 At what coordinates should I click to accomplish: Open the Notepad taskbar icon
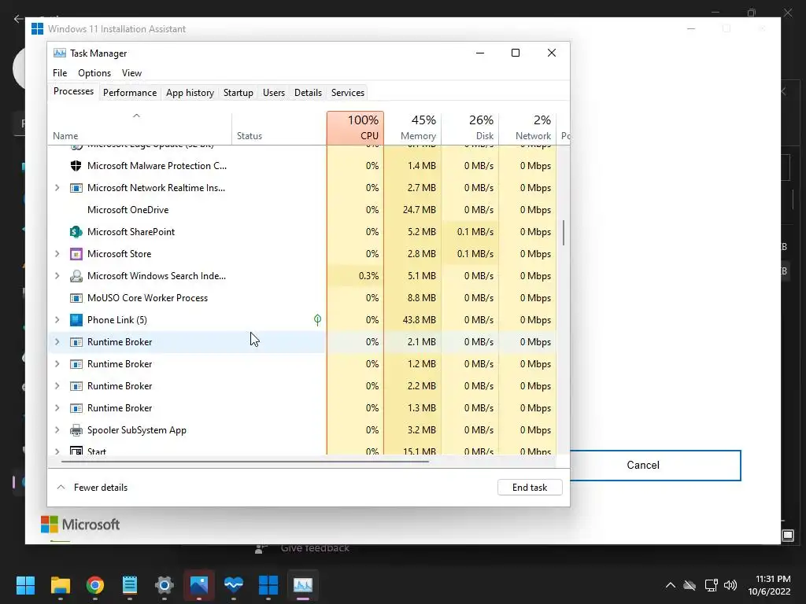pos(130,584)
